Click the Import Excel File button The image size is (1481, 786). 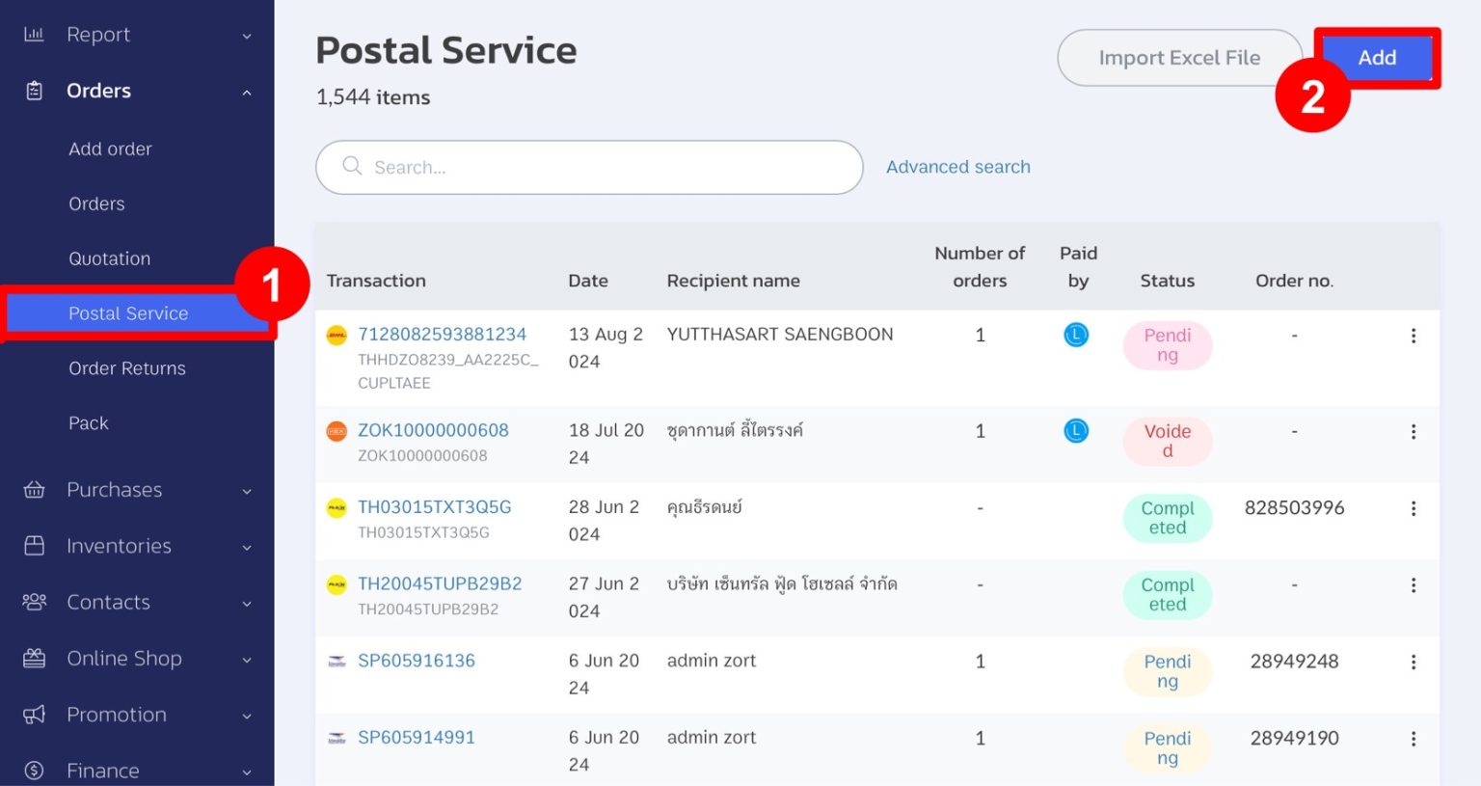pyautogui.click(x=1178, y=58)
